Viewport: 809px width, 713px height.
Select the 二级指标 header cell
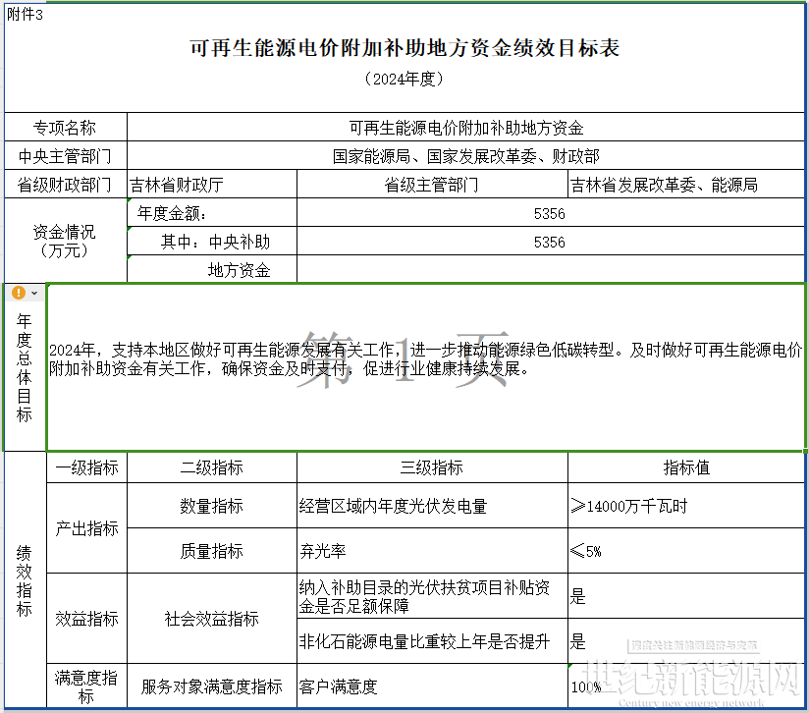tap(212, 467)
